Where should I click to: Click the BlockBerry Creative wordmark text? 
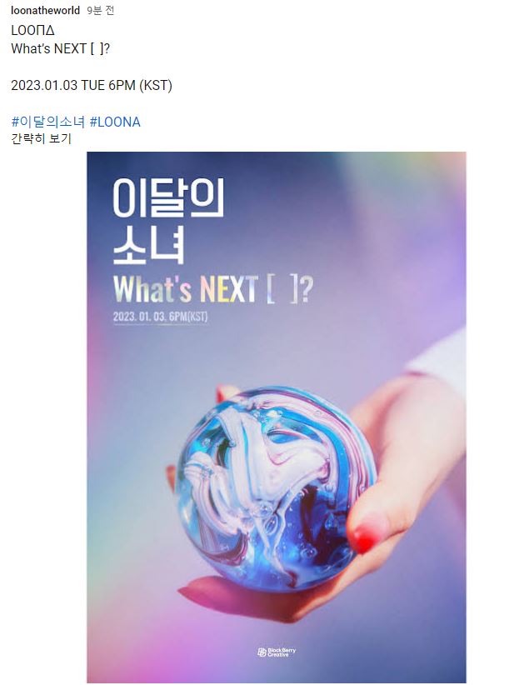pos(282,652)
